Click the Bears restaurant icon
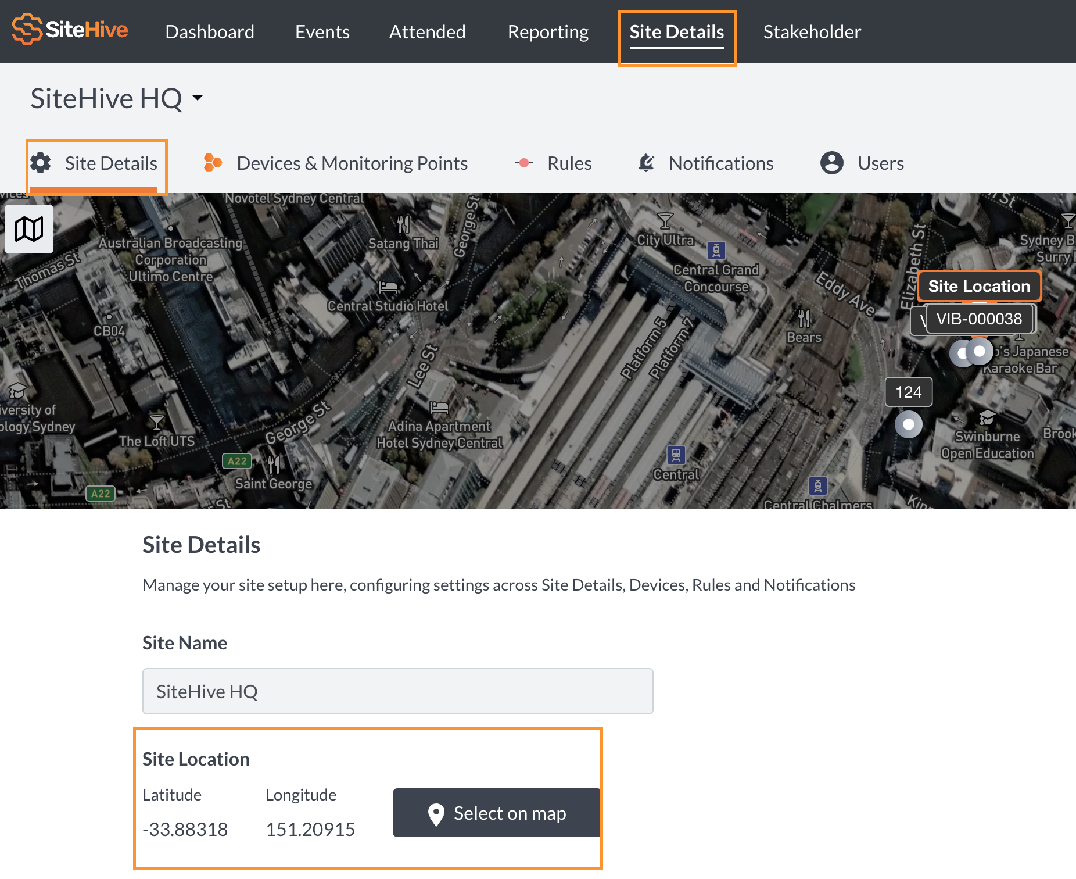1076x879 pixels. (804, 318)
